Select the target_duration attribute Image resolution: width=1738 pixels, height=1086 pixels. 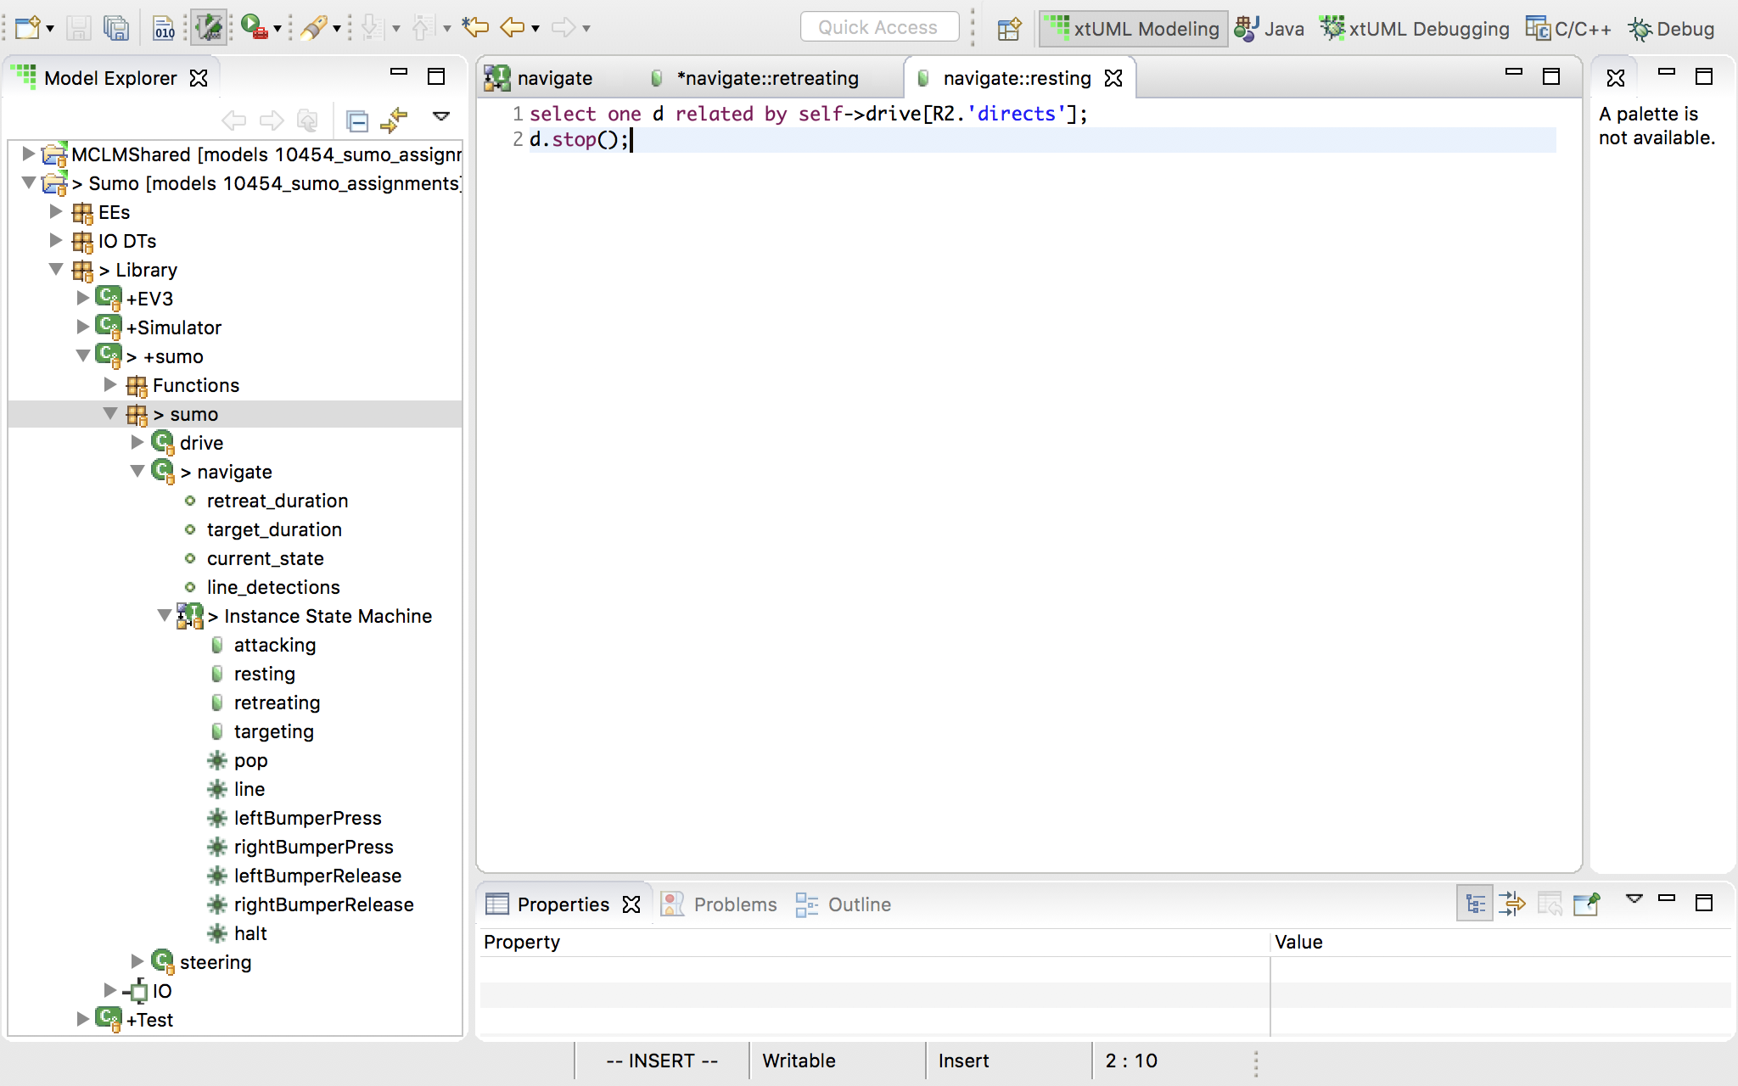274,529
